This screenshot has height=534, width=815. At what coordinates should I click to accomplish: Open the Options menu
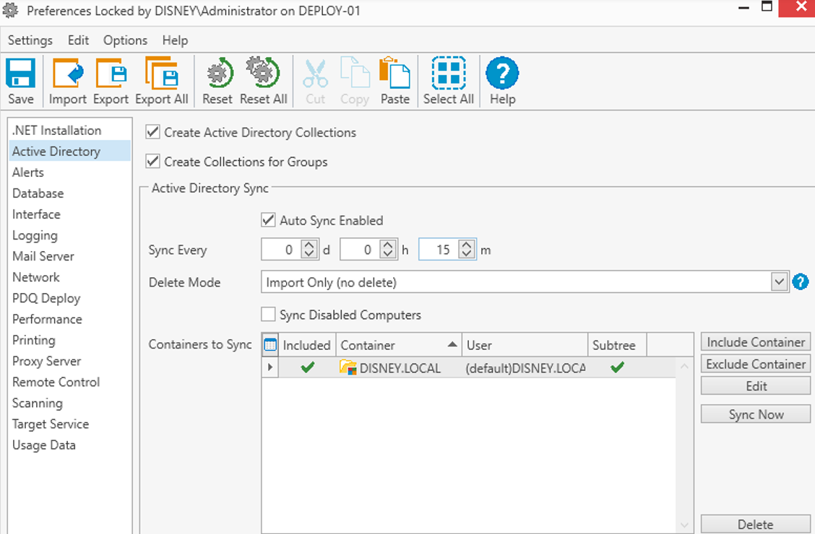125,40
